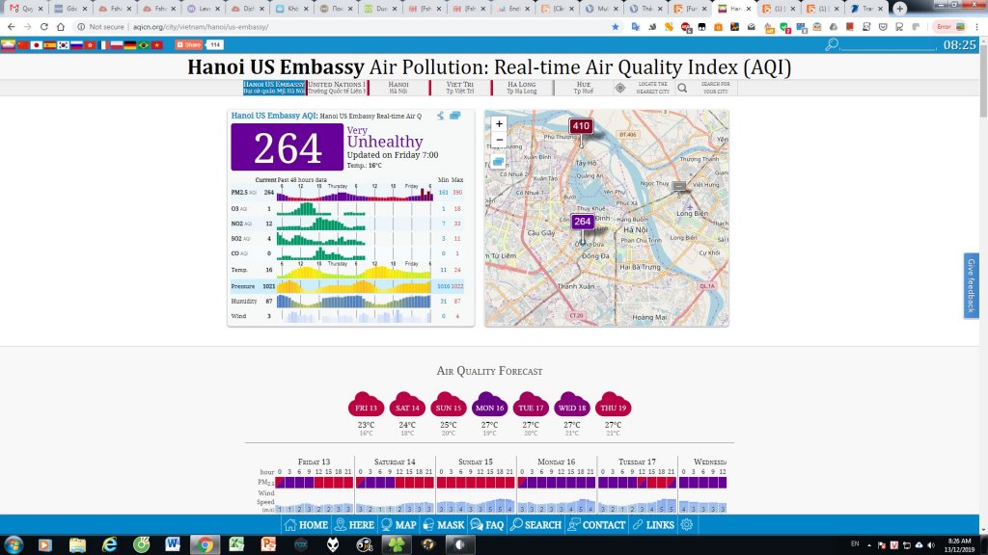Open PowerPoint from the taskbar
Screen dimensions: 988x555
(x=268, y=544)
